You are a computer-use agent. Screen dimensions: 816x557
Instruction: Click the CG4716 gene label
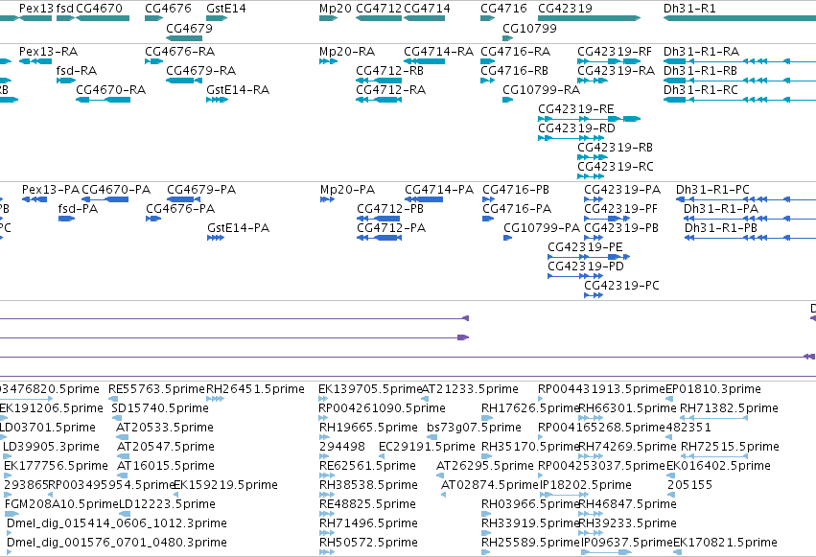click(503, 9)
